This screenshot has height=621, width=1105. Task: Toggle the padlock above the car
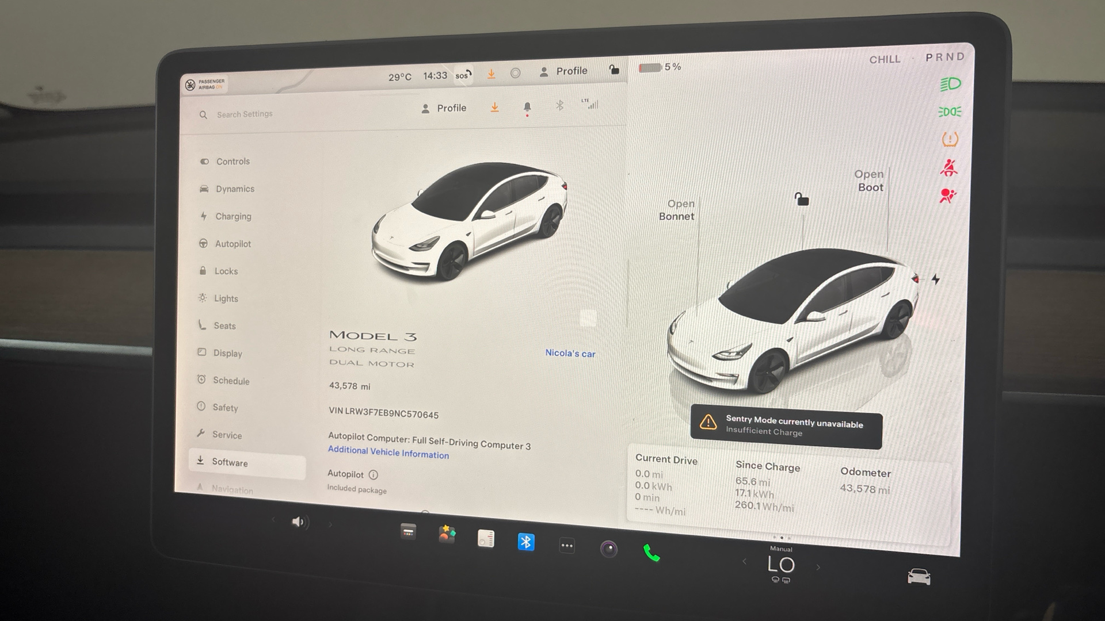tap(802, 199)
